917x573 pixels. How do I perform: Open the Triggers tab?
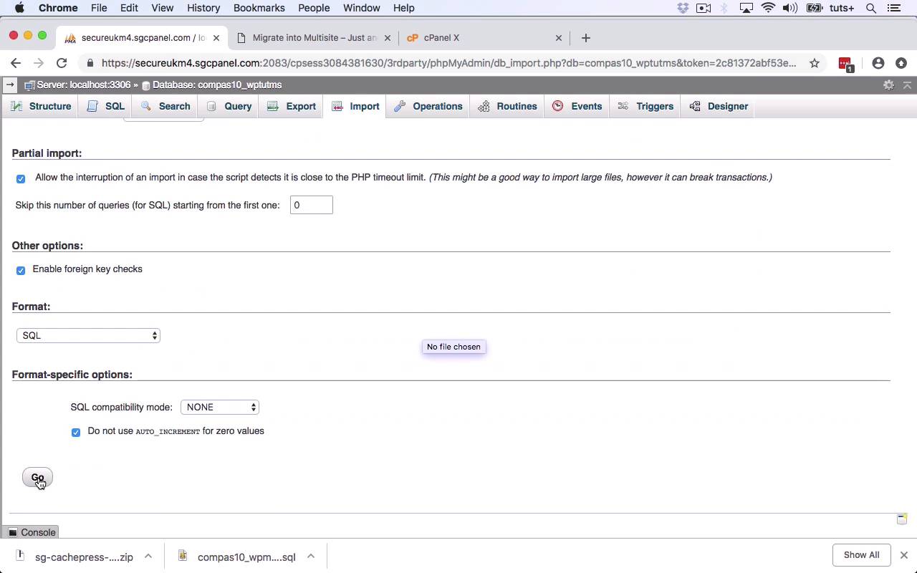[x=645, y=106]
